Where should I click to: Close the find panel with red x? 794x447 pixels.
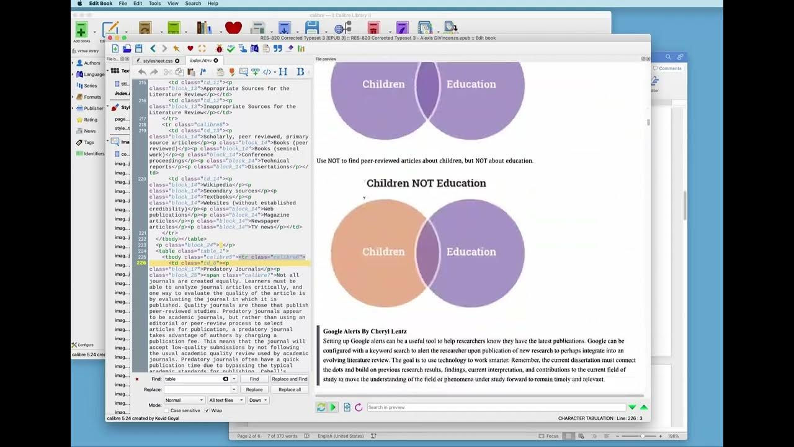pyautogui.click(x=137, y=379)
